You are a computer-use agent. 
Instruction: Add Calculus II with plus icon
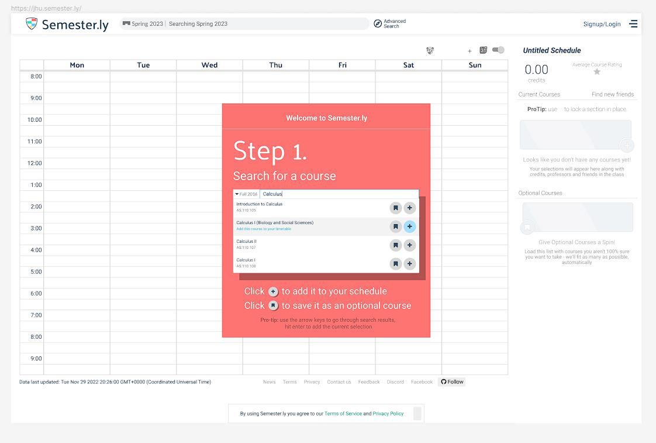pyautogui.click(x=410, y=245)
